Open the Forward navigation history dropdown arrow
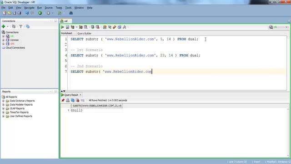Screen dimensions: 291x164 point(53,13)
